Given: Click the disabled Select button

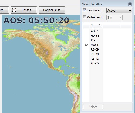Looking at the screenshot, I should coord(93,107).
